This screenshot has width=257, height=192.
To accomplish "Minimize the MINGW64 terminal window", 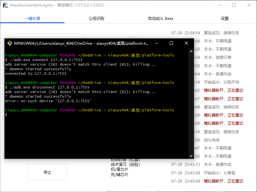I will pyautogui.click(x=157, y=43).
